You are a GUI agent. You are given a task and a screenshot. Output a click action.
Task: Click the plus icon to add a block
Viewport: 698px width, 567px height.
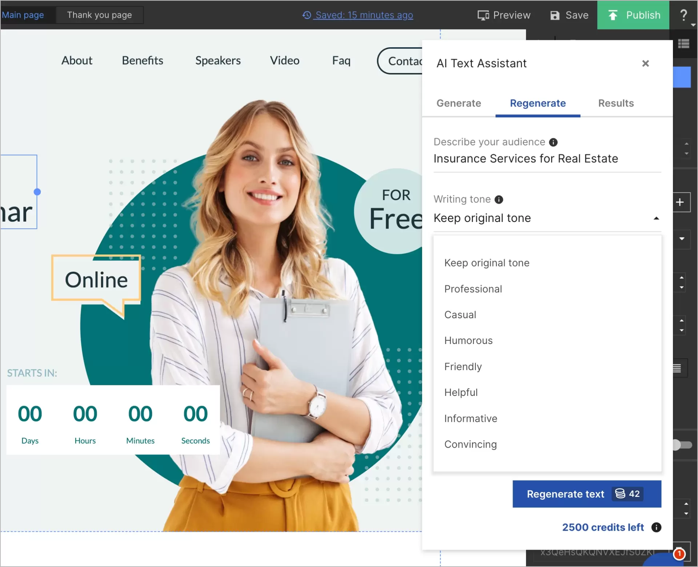[x=681, y=202]
